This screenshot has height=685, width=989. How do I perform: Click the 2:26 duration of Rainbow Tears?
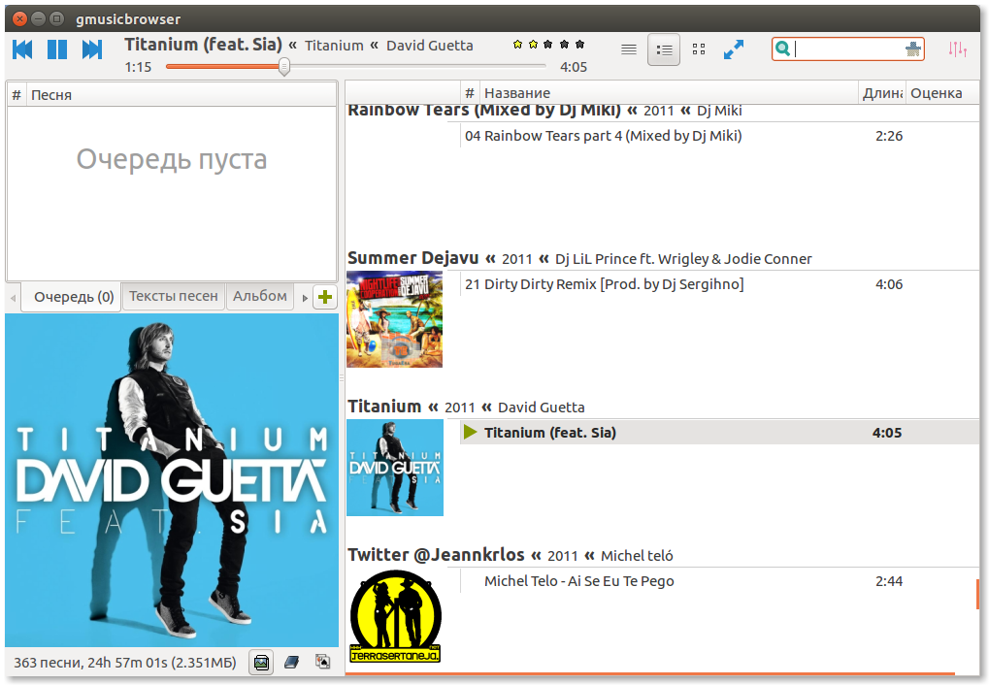[x=889, y=136]
